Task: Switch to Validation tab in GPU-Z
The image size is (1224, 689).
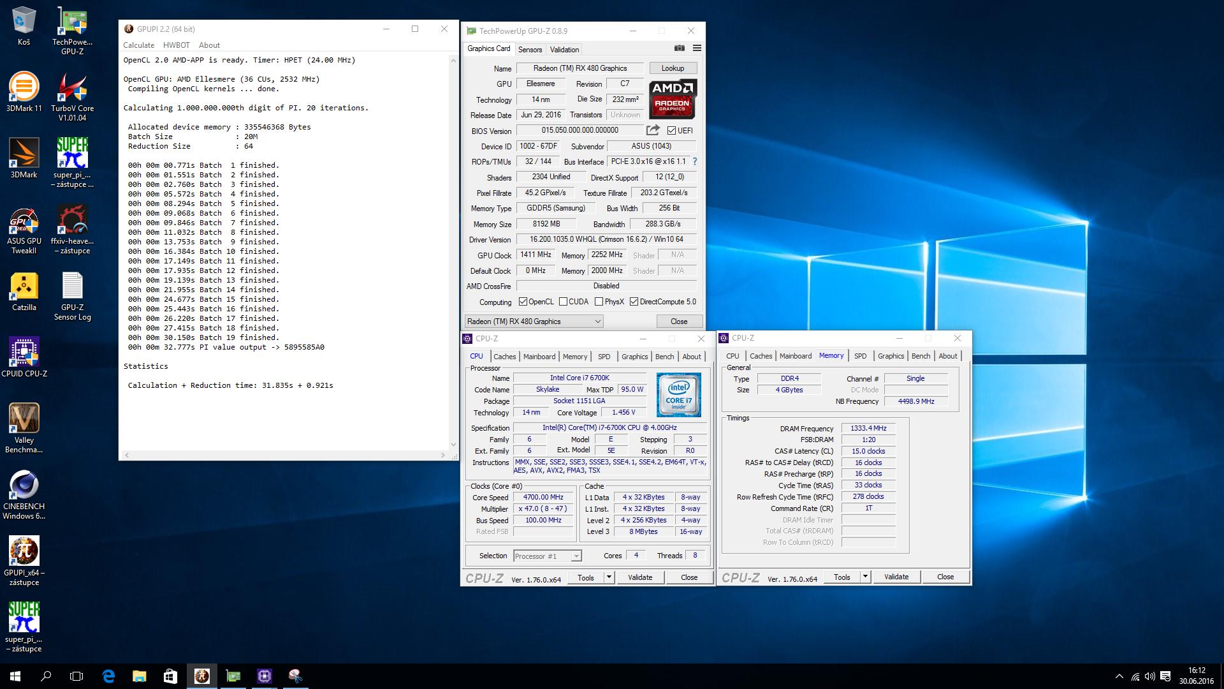Action: tap(564, 49)
